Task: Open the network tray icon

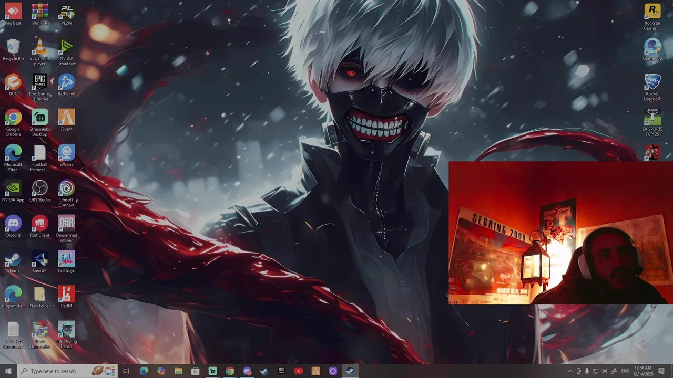Action: point(595,371)
